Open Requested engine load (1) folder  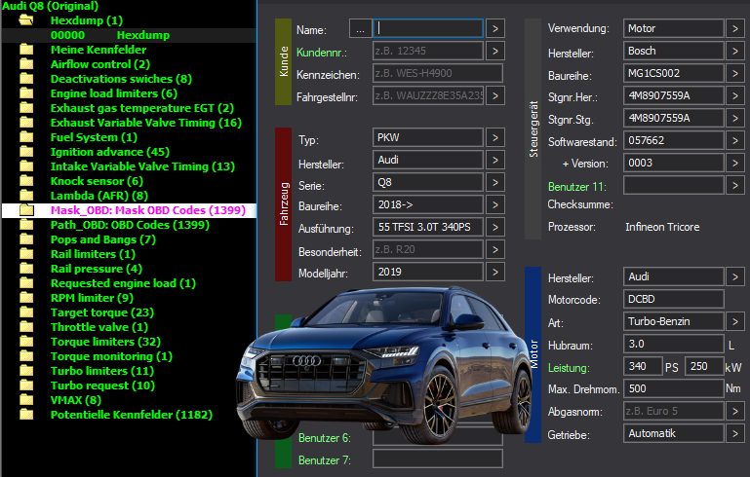(x=123, y=283)
